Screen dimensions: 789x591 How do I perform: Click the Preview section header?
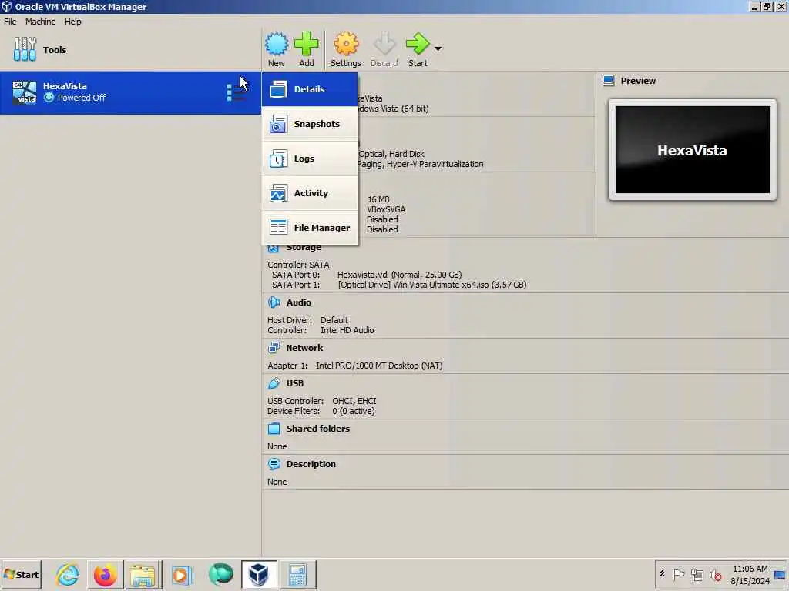tap(638, 81)
